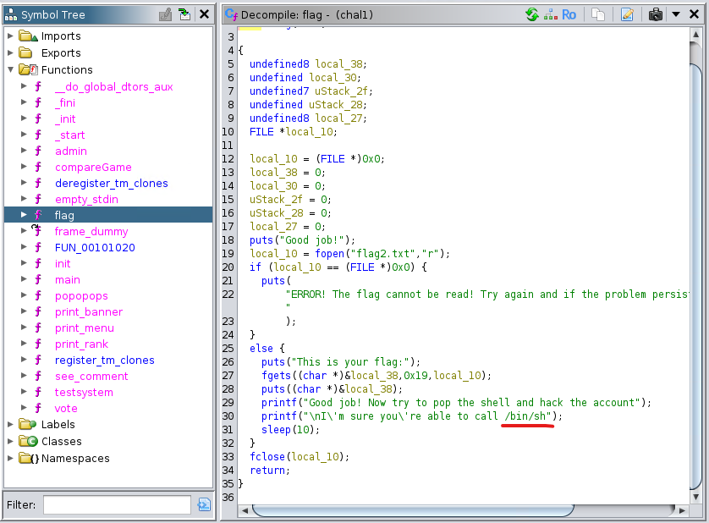Expand the Namespaces tree node
The image size is (709, 523).
click(10, 459)
